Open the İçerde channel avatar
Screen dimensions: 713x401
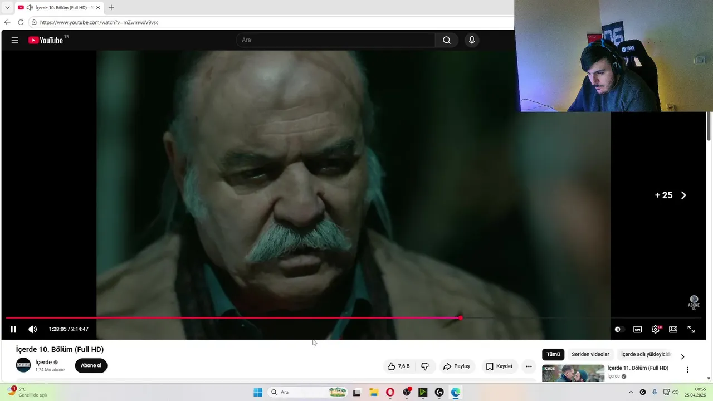[23, 365]
